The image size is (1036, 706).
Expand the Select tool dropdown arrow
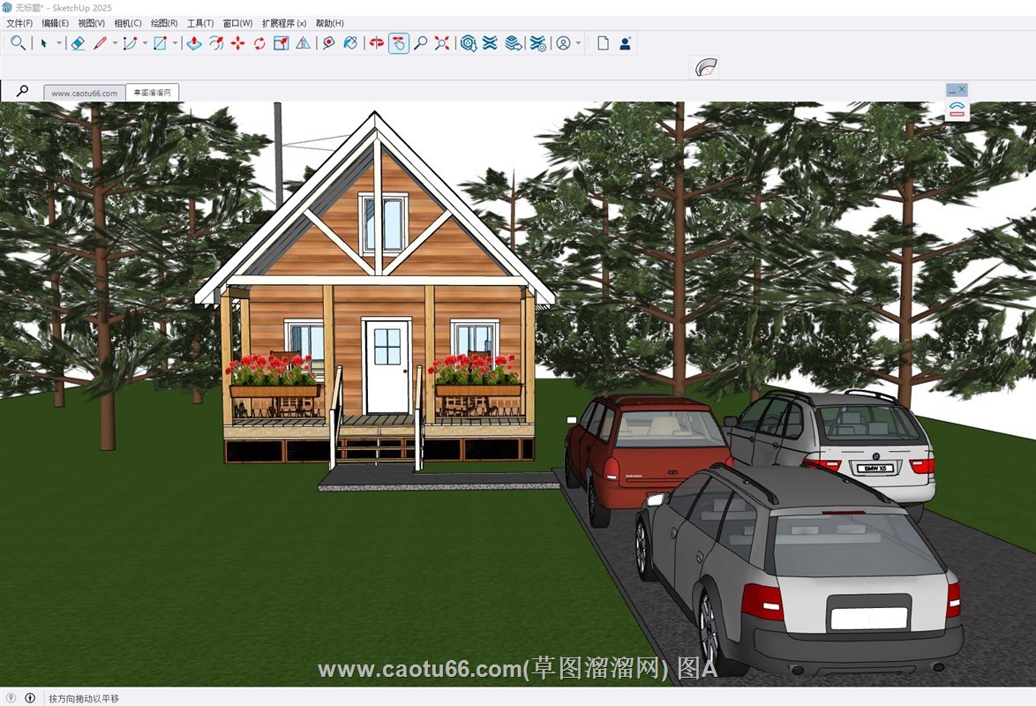[60, 43]
